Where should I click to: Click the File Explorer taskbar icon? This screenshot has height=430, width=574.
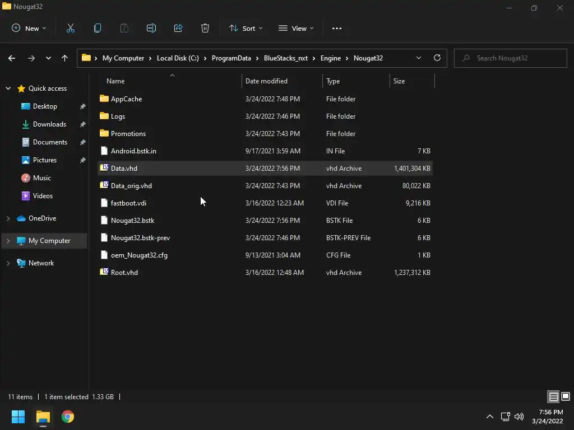43,417
